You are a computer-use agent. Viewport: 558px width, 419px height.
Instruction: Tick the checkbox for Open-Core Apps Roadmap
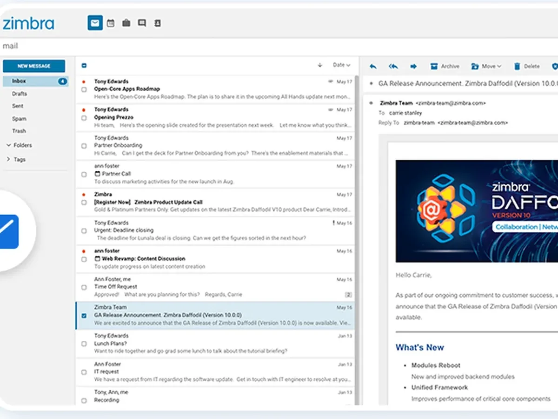click(x=84, y=89)
